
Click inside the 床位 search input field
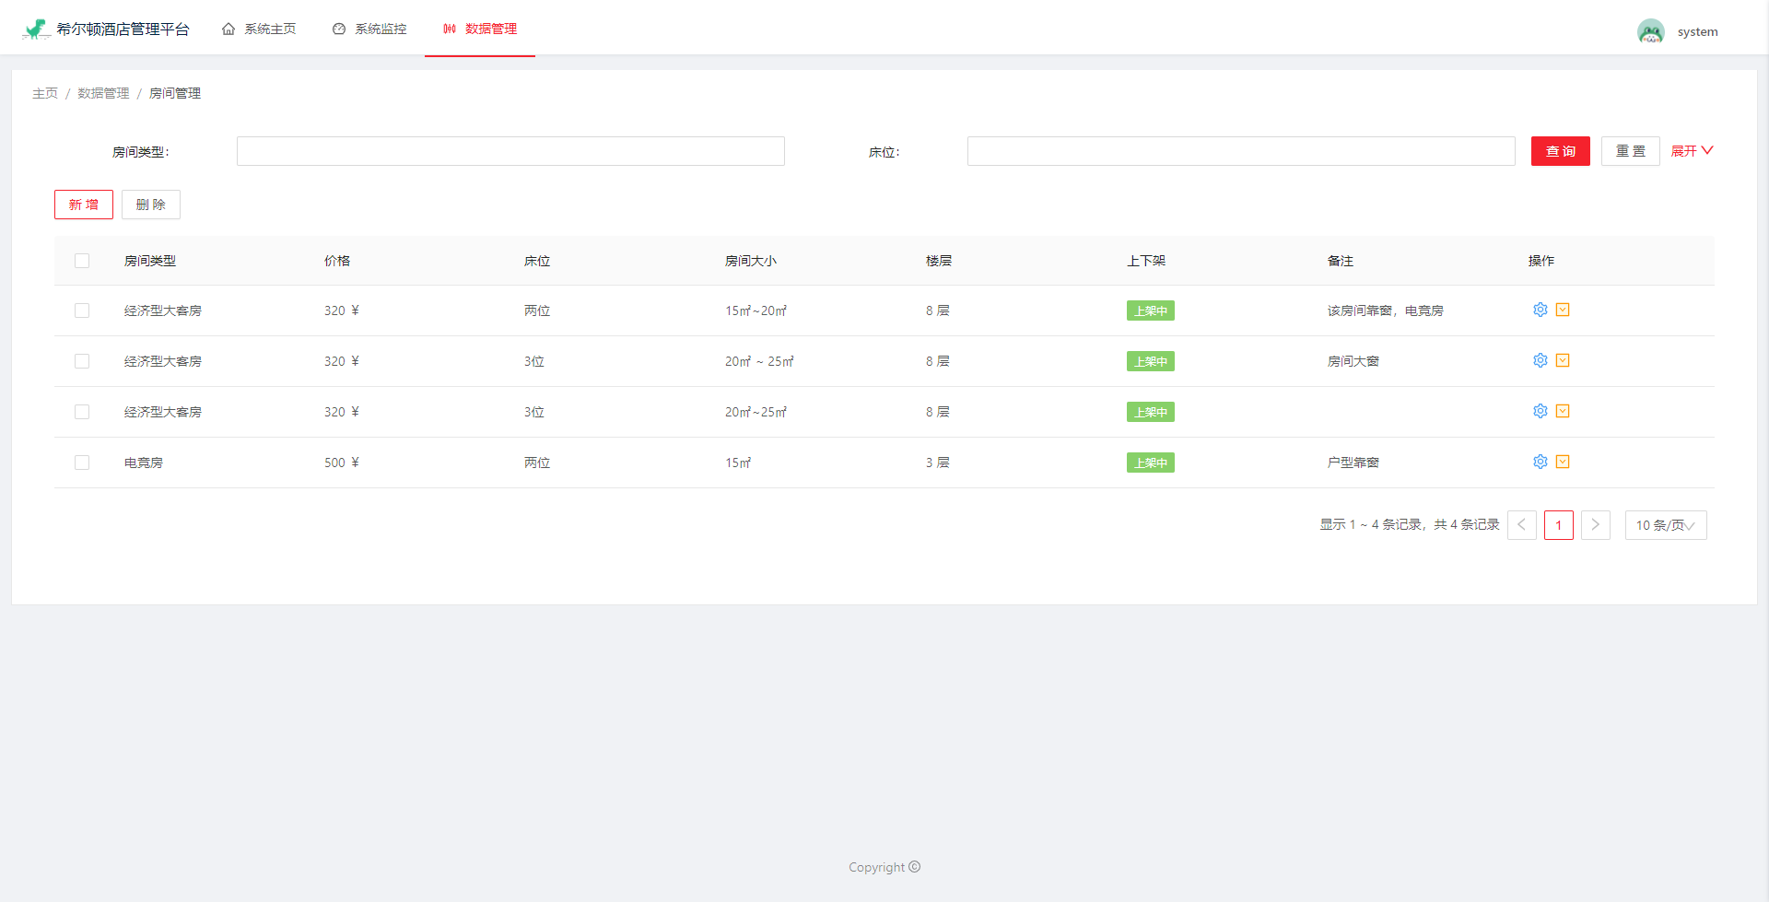[1240, 150]
